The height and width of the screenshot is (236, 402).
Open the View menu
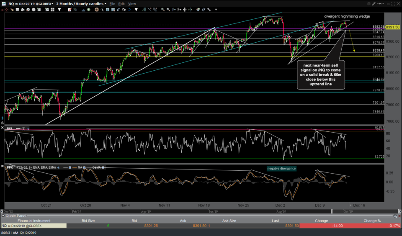pos(132,4)
